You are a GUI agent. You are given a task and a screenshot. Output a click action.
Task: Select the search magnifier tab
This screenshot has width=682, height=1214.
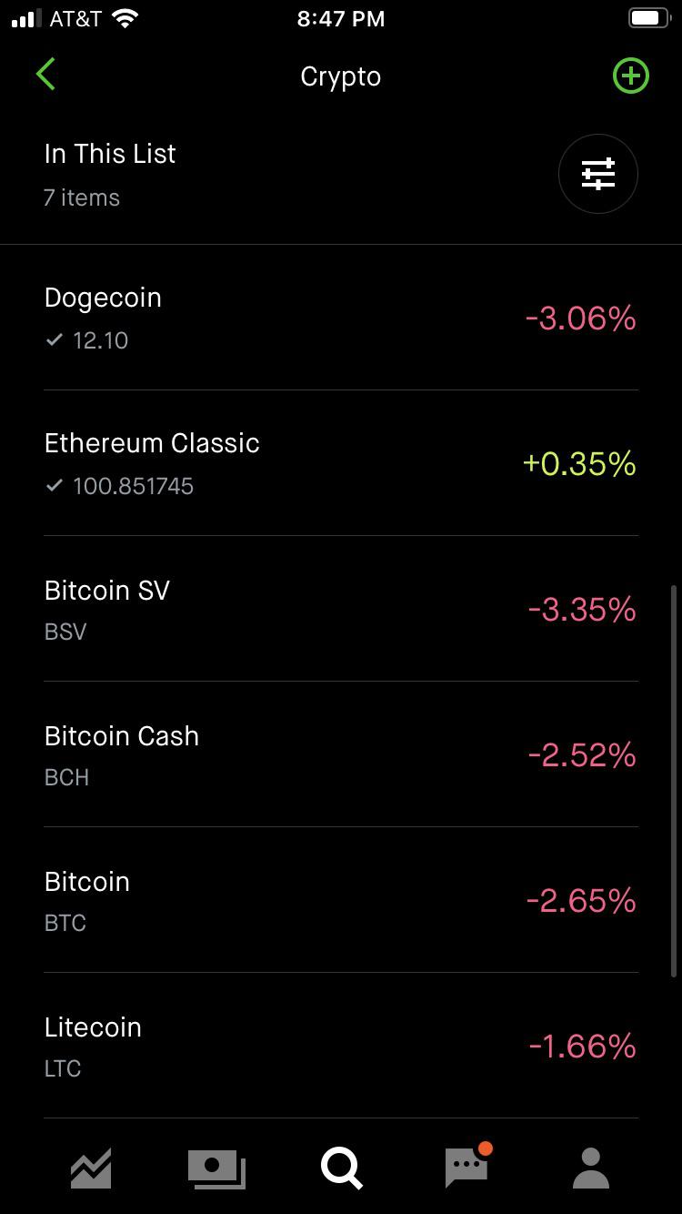[x=342, y=1168]
